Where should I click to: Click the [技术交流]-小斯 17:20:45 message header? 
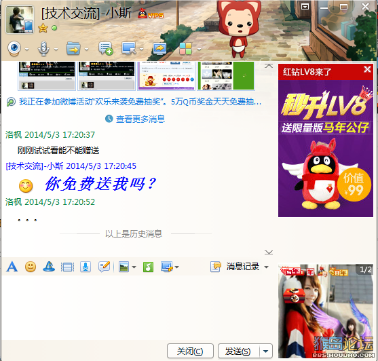pos(71,166)
